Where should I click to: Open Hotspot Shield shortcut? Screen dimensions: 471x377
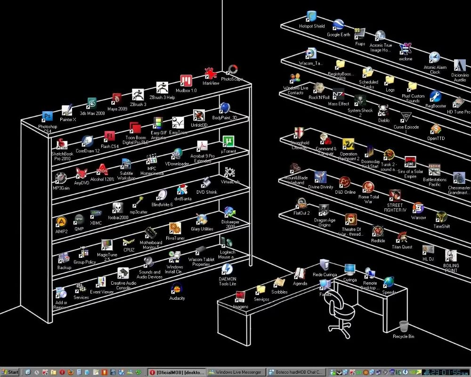(311, 17)
